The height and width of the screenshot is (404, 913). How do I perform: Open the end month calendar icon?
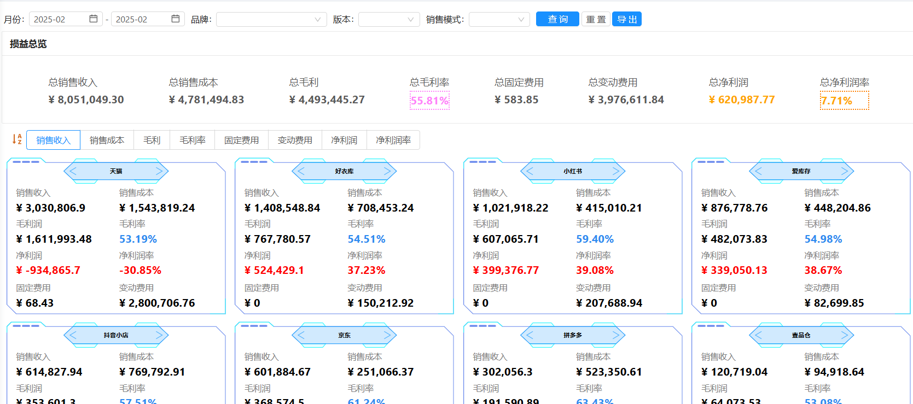[x=175, y=19]
